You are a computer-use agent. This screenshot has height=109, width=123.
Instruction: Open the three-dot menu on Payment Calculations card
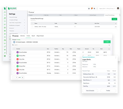tap(116, 57)
